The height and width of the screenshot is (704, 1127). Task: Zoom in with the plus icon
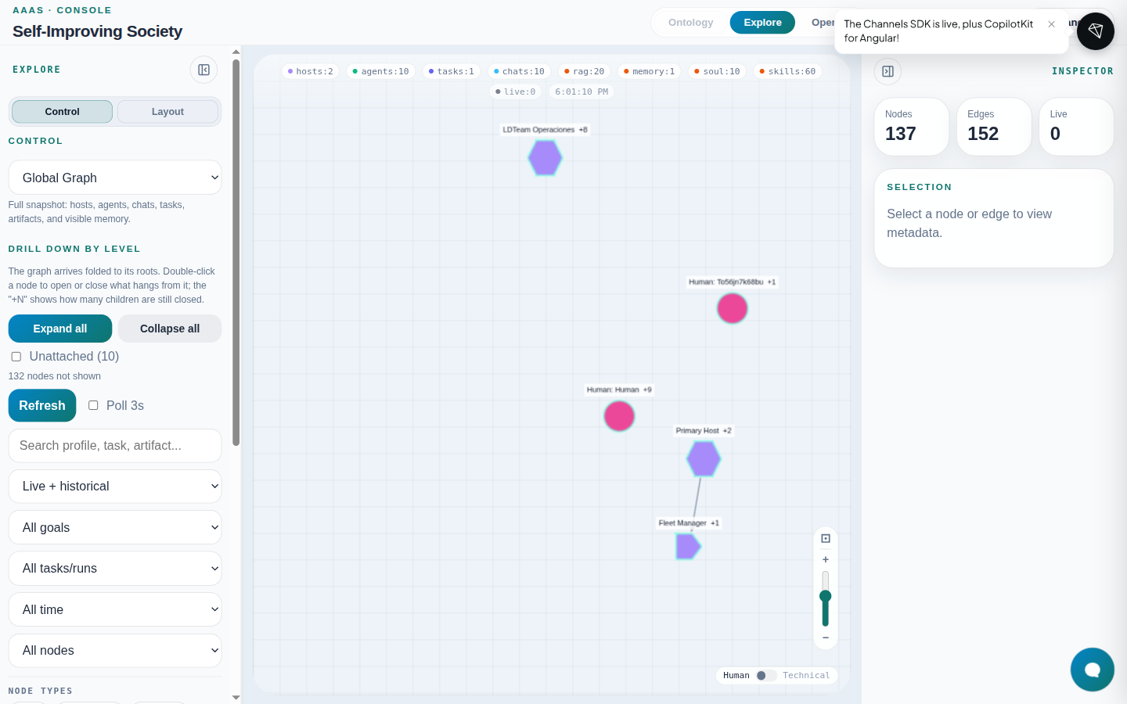click(826, 559)
